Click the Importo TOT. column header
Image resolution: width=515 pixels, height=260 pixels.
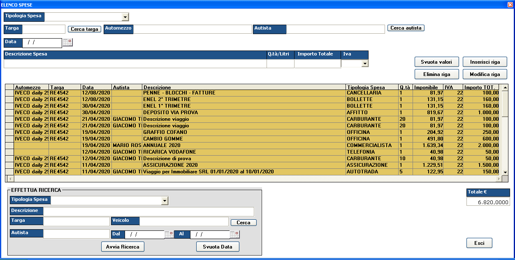click(x=480, y=87)
